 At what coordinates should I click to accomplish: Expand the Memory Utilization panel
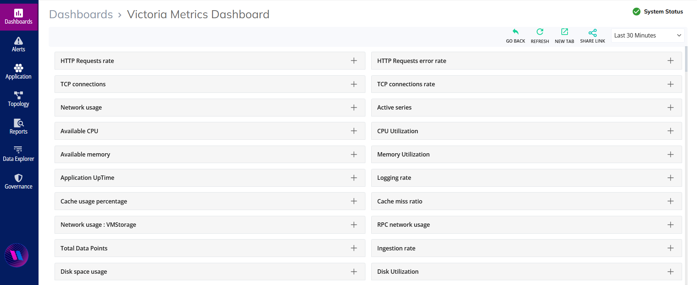[x=670, y=154]
